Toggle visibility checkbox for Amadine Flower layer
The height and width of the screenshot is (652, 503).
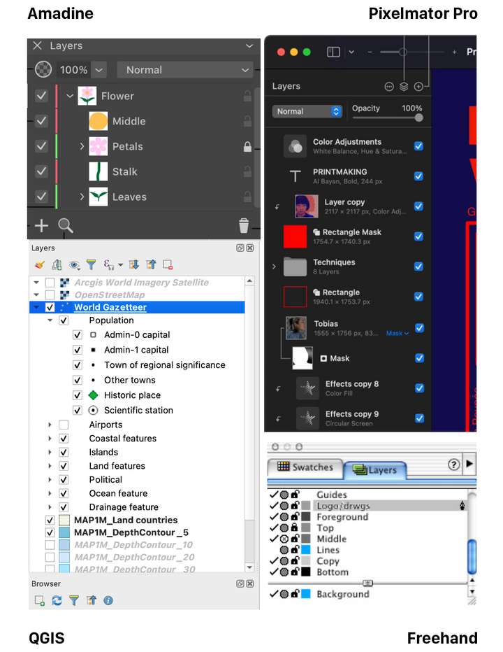point(41,96)
